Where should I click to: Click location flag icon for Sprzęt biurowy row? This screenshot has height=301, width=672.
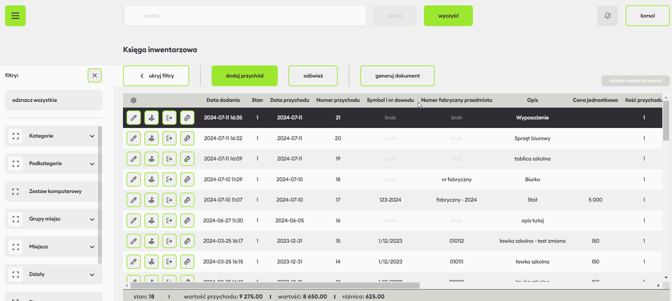(152, 138)
